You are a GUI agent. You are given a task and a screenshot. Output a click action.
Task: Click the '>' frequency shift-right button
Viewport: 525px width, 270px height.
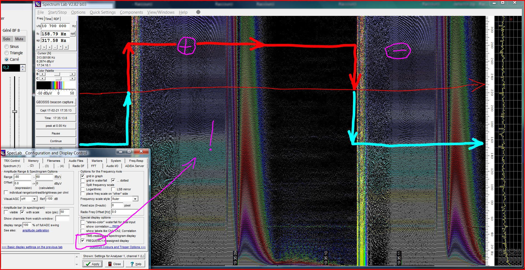(44, 47)
